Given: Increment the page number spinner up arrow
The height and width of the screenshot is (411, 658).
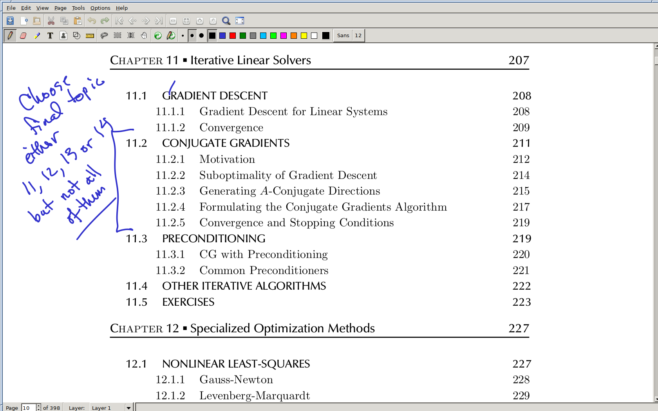Looking at the screenshot, I should tap(38, 406).
